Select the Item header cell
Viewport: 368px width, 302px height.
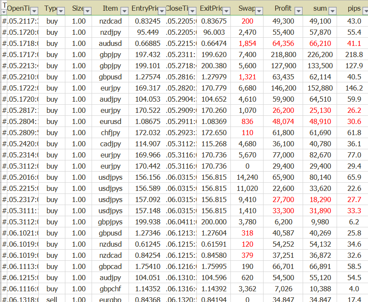tap(110, 9)
